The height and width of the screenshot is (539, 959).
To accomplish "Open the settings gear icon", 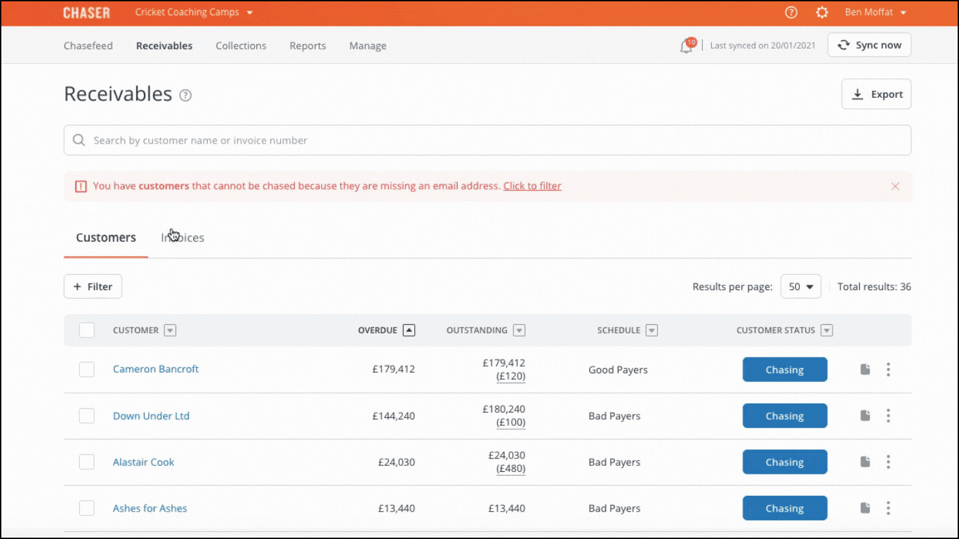I will pyautogui.click(x=822, y=13).
